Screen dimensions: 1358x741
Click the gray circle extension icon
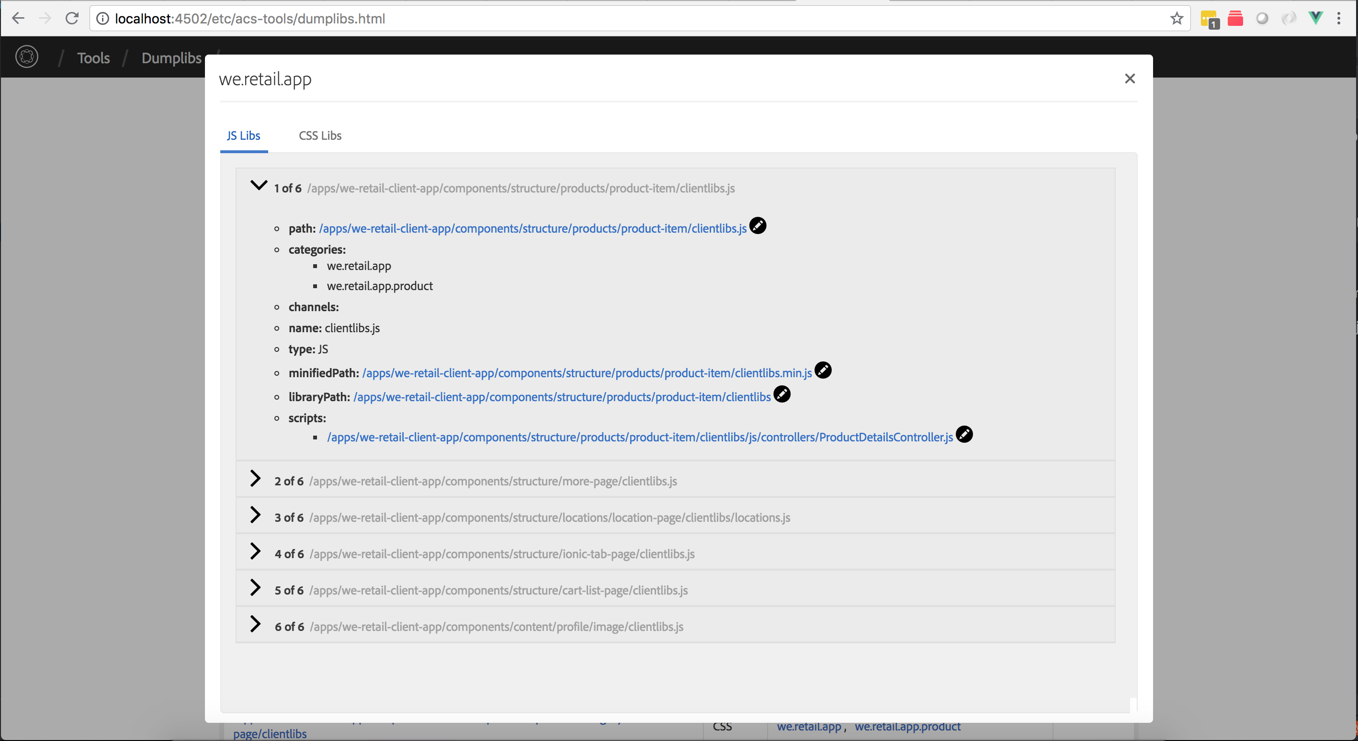(x=1262, y=19)
